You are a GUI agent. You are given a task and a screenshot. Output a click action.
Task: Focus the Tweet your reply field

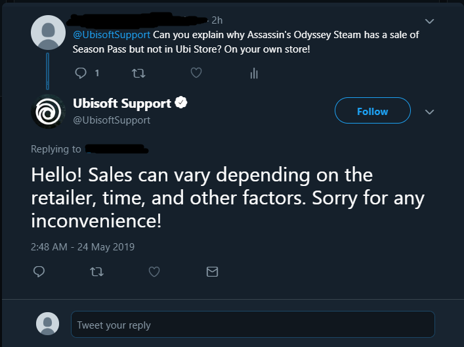click(x=253, y=324)
